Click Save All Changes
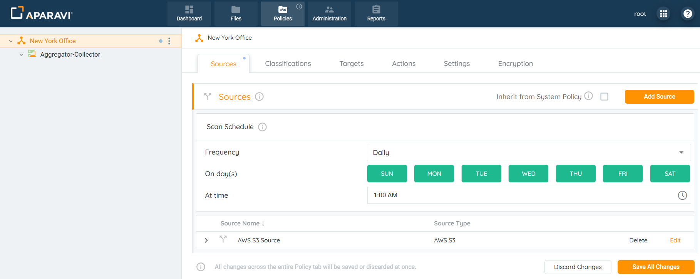 click(655, 267)
